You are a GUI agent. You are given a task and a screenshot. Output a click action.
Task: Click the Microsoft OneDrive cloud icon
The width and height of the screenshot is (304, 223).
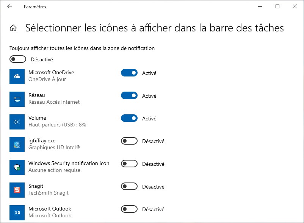click(x=17, y=76)
